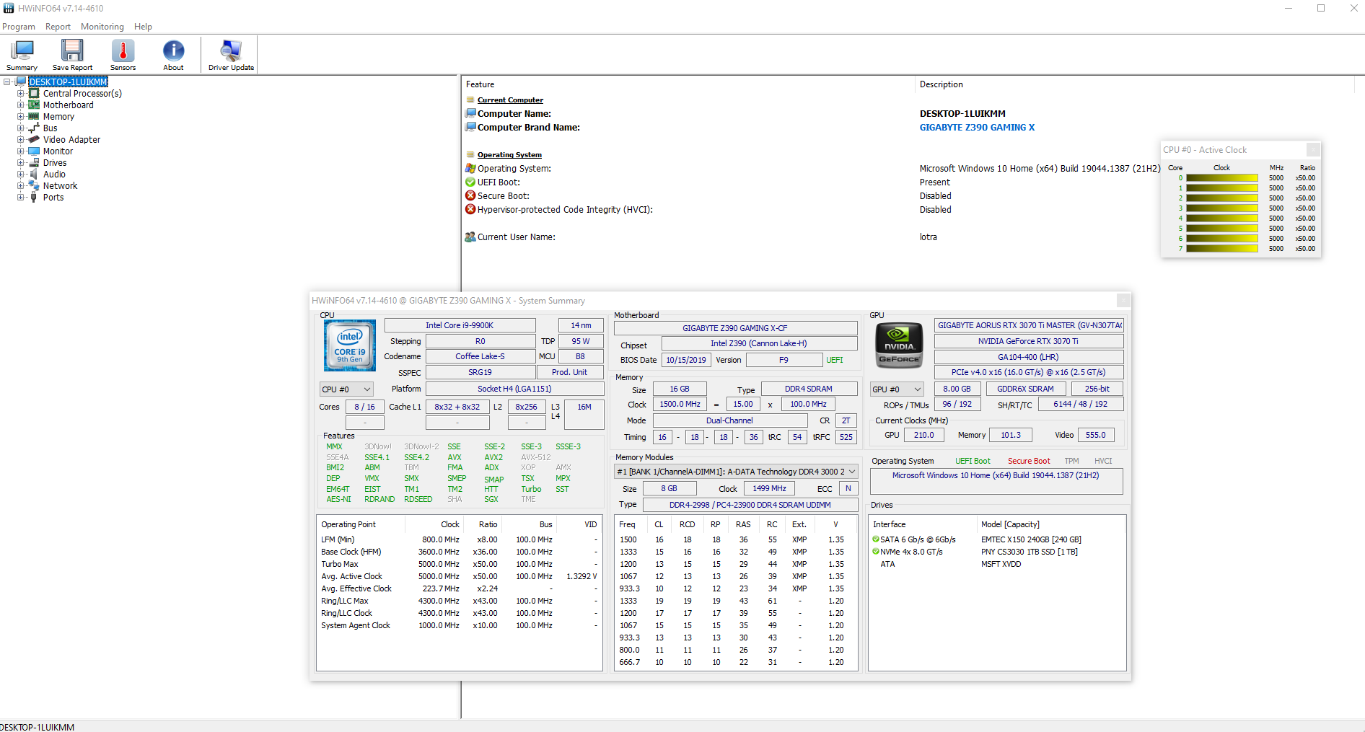Viewport: 1365px width, 732px height.
Task: Click the Secure Boot red cross icon
Action: click(470, 196)
